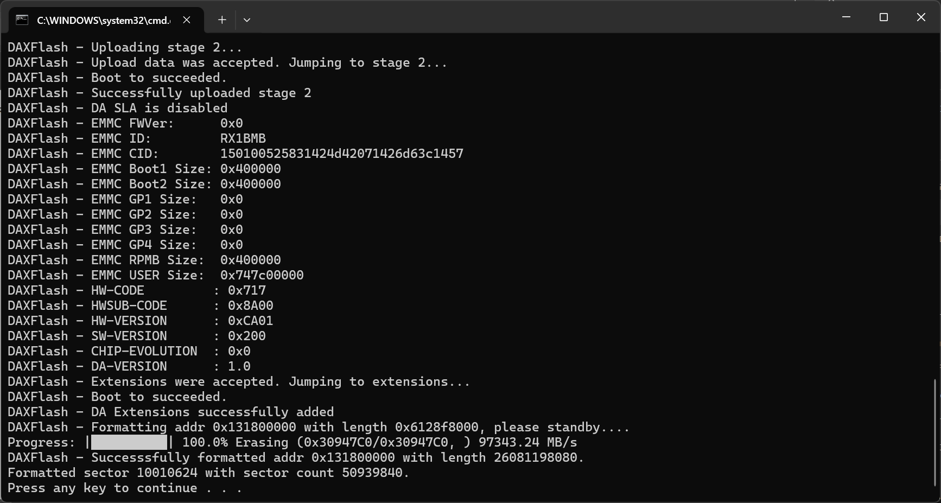The image size is (941, 503).
Task: Close the terminal window
Action: [x=921, y=17]
